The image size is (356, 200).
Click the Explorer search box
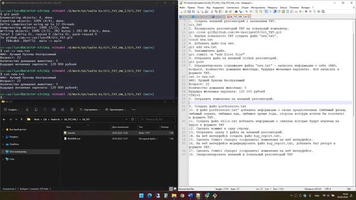click(157, 119)
